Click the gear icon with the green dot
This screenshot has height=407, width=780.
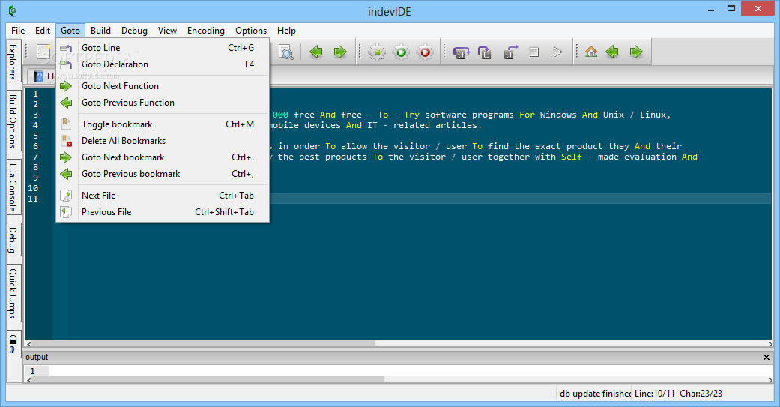tap(377, 52)
